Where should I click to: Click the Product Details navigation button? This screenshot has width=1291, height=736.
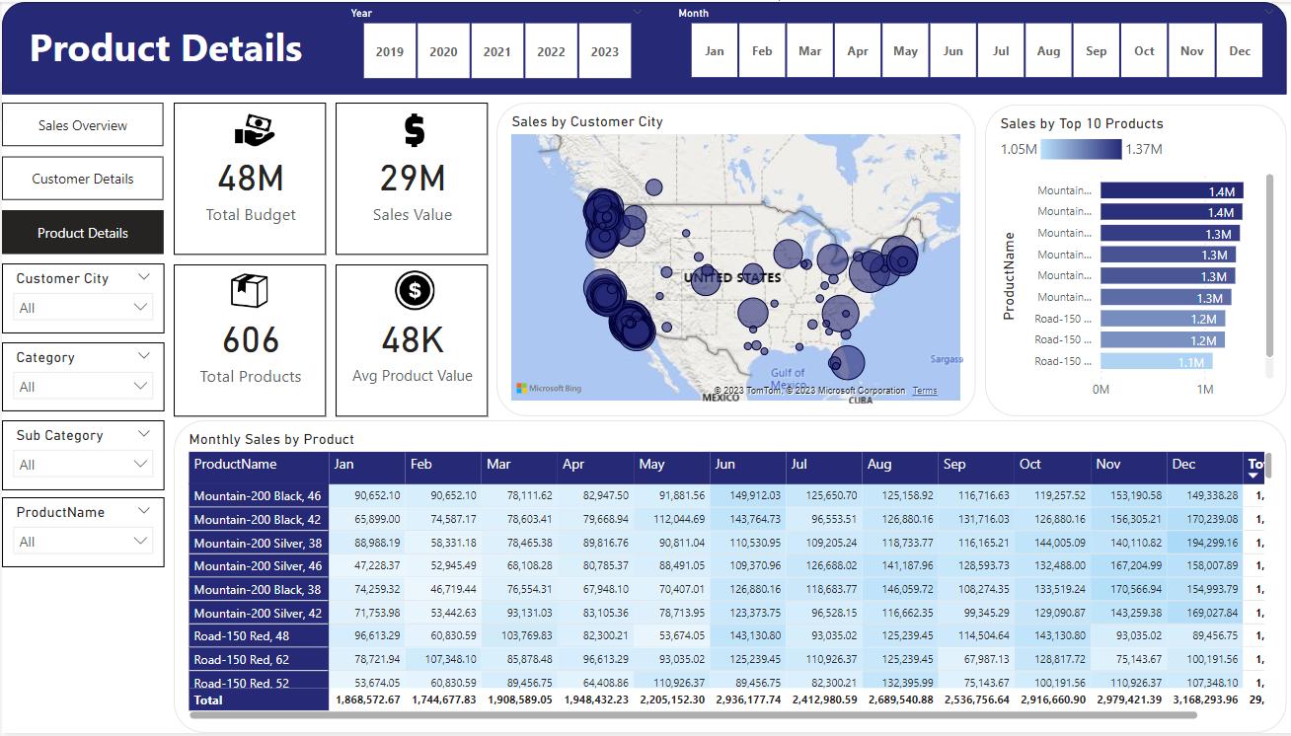[82, 232]
